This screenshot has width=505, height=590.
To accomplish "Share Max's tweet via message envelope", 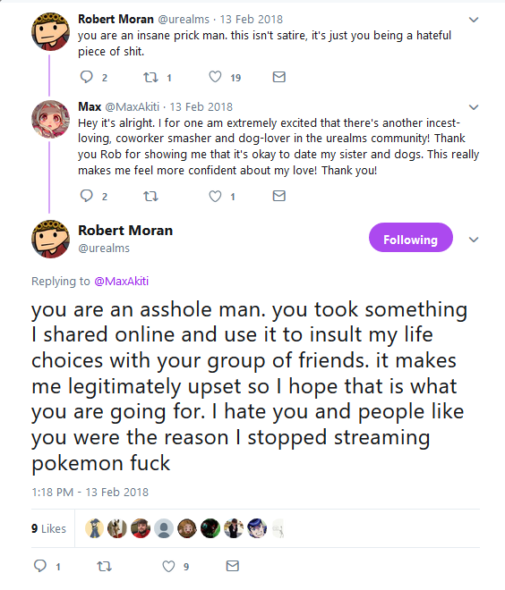I will [x=278, y=196].
